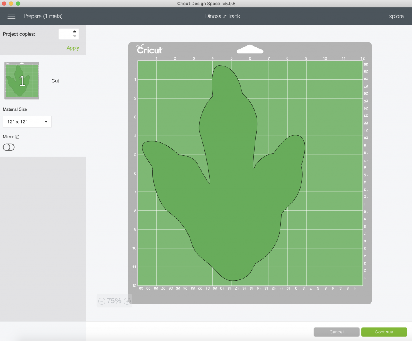This screenshot has width=412, height=341.
Task: Open the hamburger menu
Action: pos(11,16)
